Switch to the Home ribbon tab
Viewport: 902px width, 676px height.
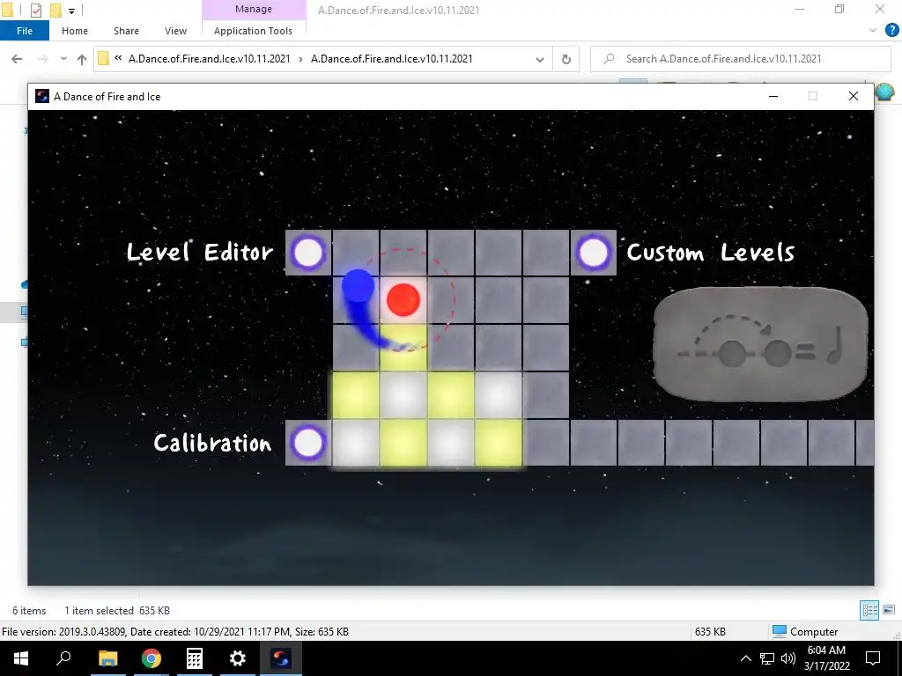click(75, 31)
